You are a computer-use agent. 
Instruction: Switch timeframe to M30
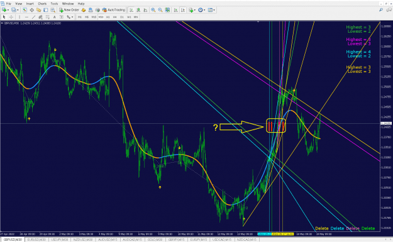coord(101,17)
